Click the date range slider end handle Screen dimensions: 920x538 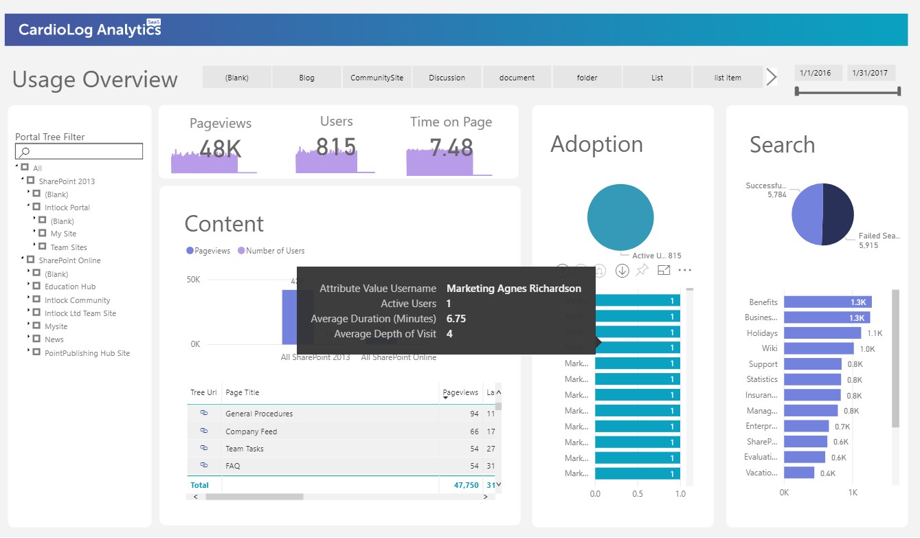click(899, 91)
